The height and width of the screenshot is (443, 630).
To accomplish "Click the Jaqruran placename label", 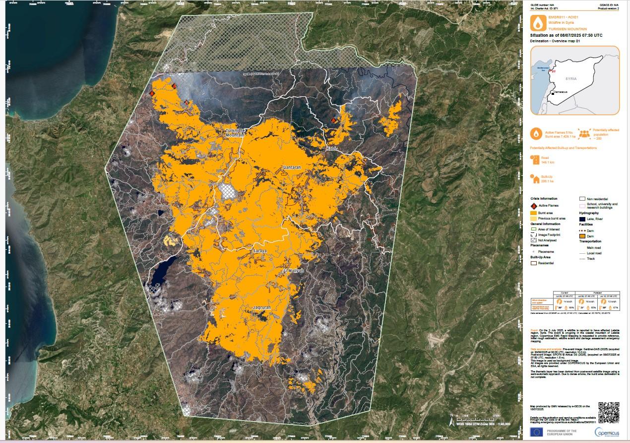I will [262, 308].
